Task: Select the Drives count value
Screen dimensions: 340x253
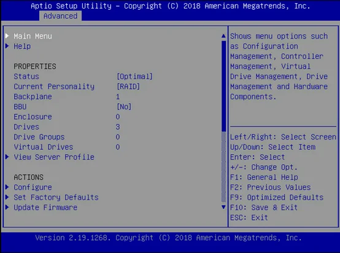Action: pos(118,127)
